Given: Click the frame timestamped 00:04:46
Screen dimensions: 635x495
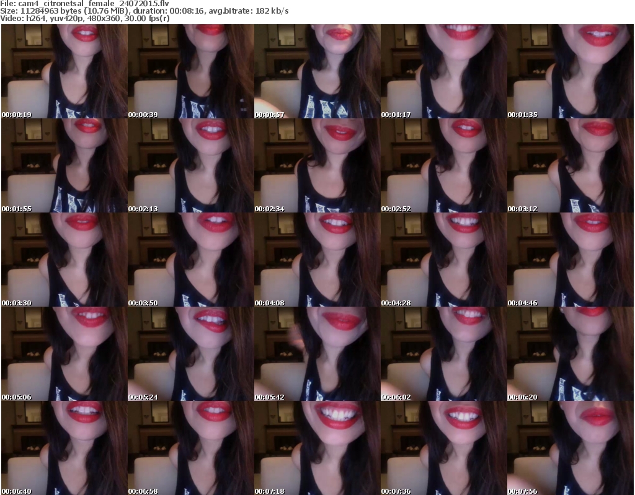Looking at the screenshot, I should (x=570, y=260).
